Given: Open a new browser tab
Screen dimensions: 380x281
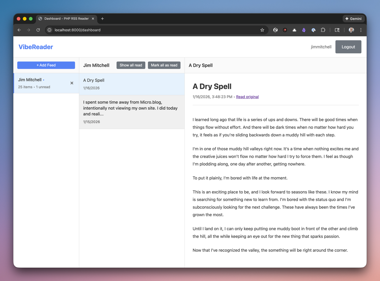Looking at the screenshot, I should 103,19.
